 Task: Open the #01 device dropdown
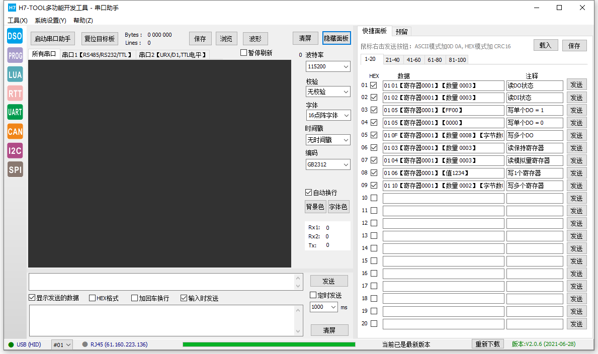(x=62, y=345)
